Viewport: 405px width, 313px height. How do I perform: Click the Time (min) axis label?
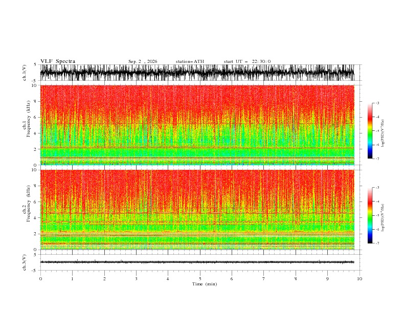coord(205,284)
